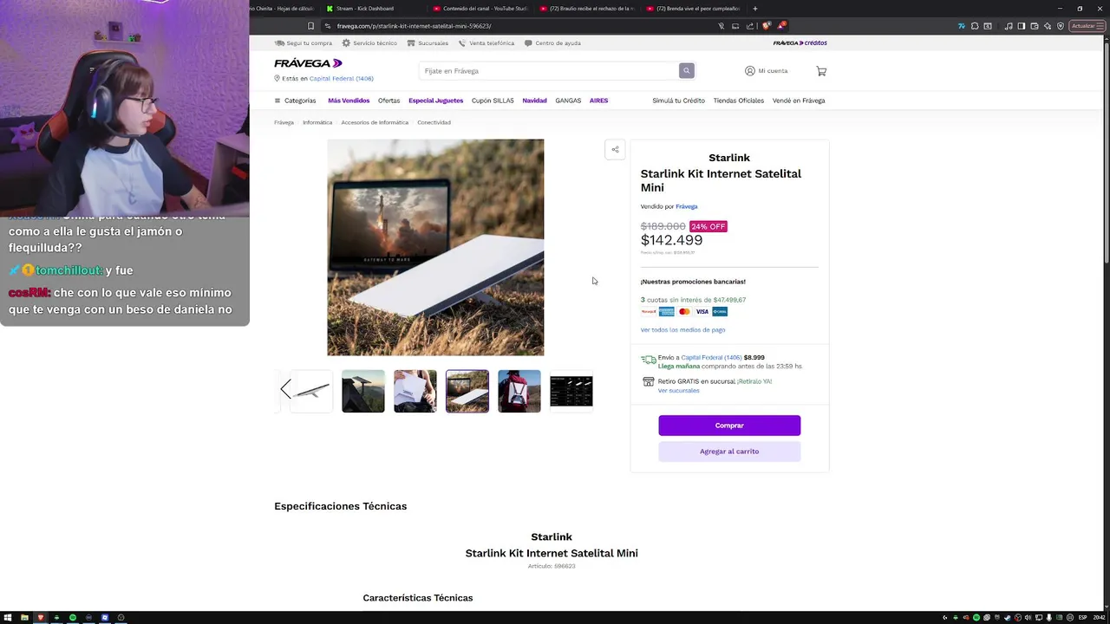1110x624 pixels.
Task: Click the shopping cart icon
Action: click(x=821, y=71)
